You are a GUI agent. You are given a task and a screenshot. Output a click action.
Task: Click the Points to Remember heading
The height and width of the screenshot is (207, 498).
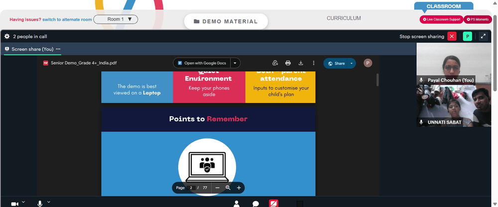click(x=208, y=119)
